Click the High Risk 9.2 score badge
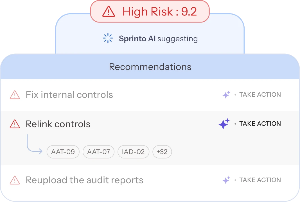 (x=150, y=12)
